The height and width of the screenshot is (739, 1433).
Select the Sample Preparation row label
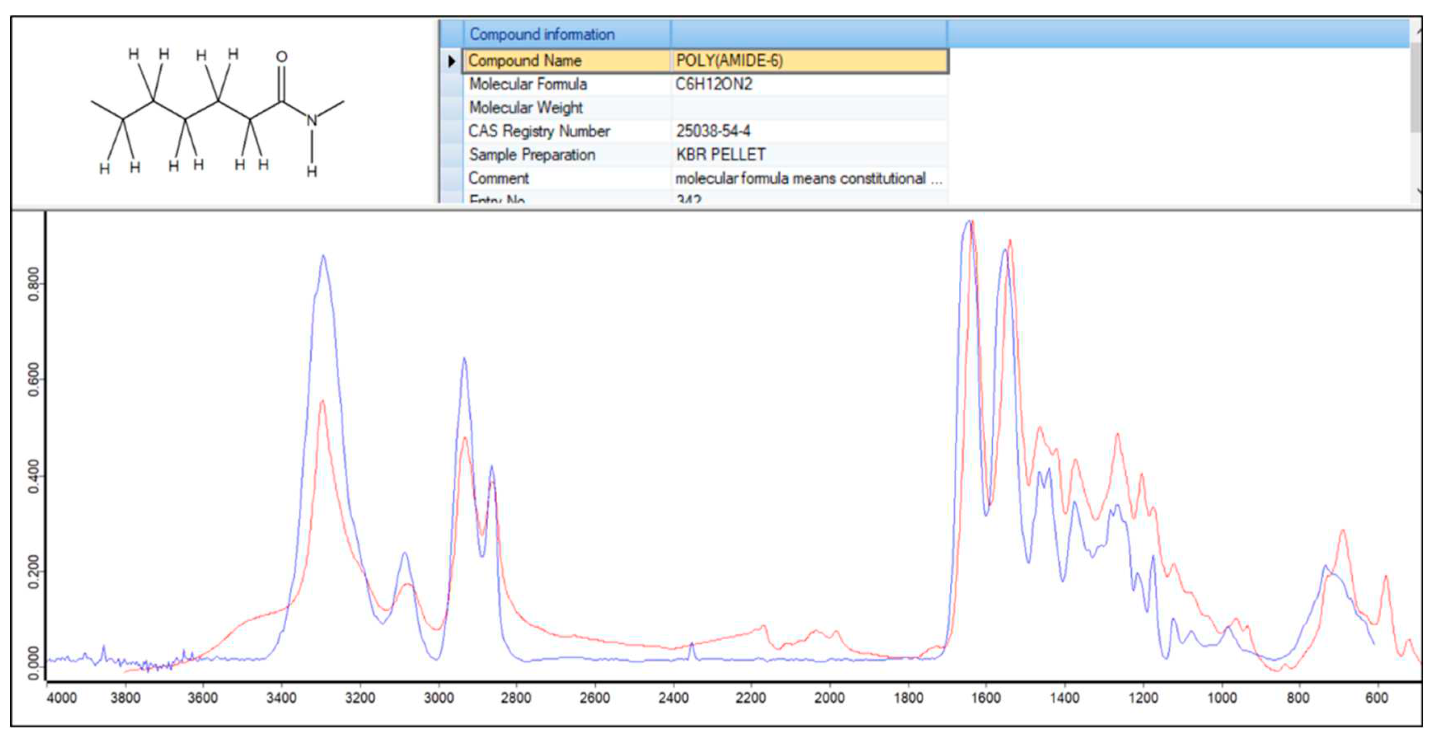pyautogui.click(x=532, y=154)
